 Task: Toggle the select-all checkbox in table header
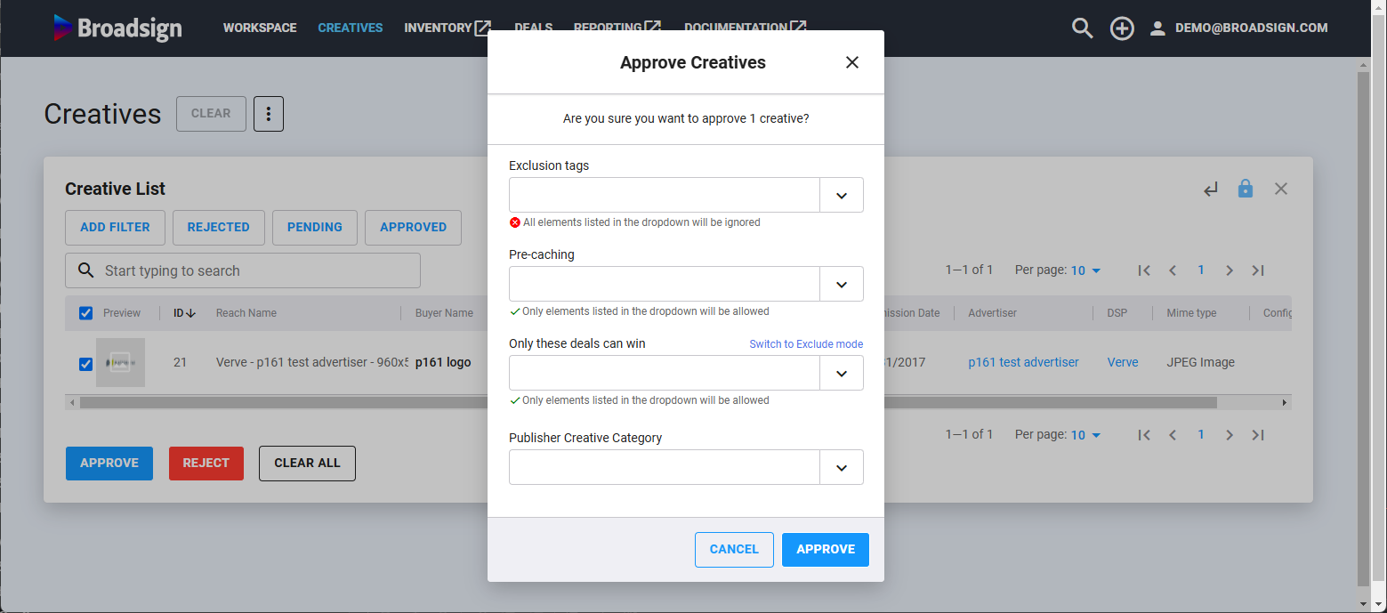86,313
